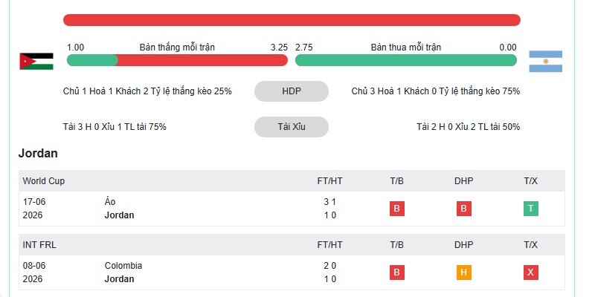Click the Jordan flag icon
Screen dimensions: 595x297
click(36, 62)
